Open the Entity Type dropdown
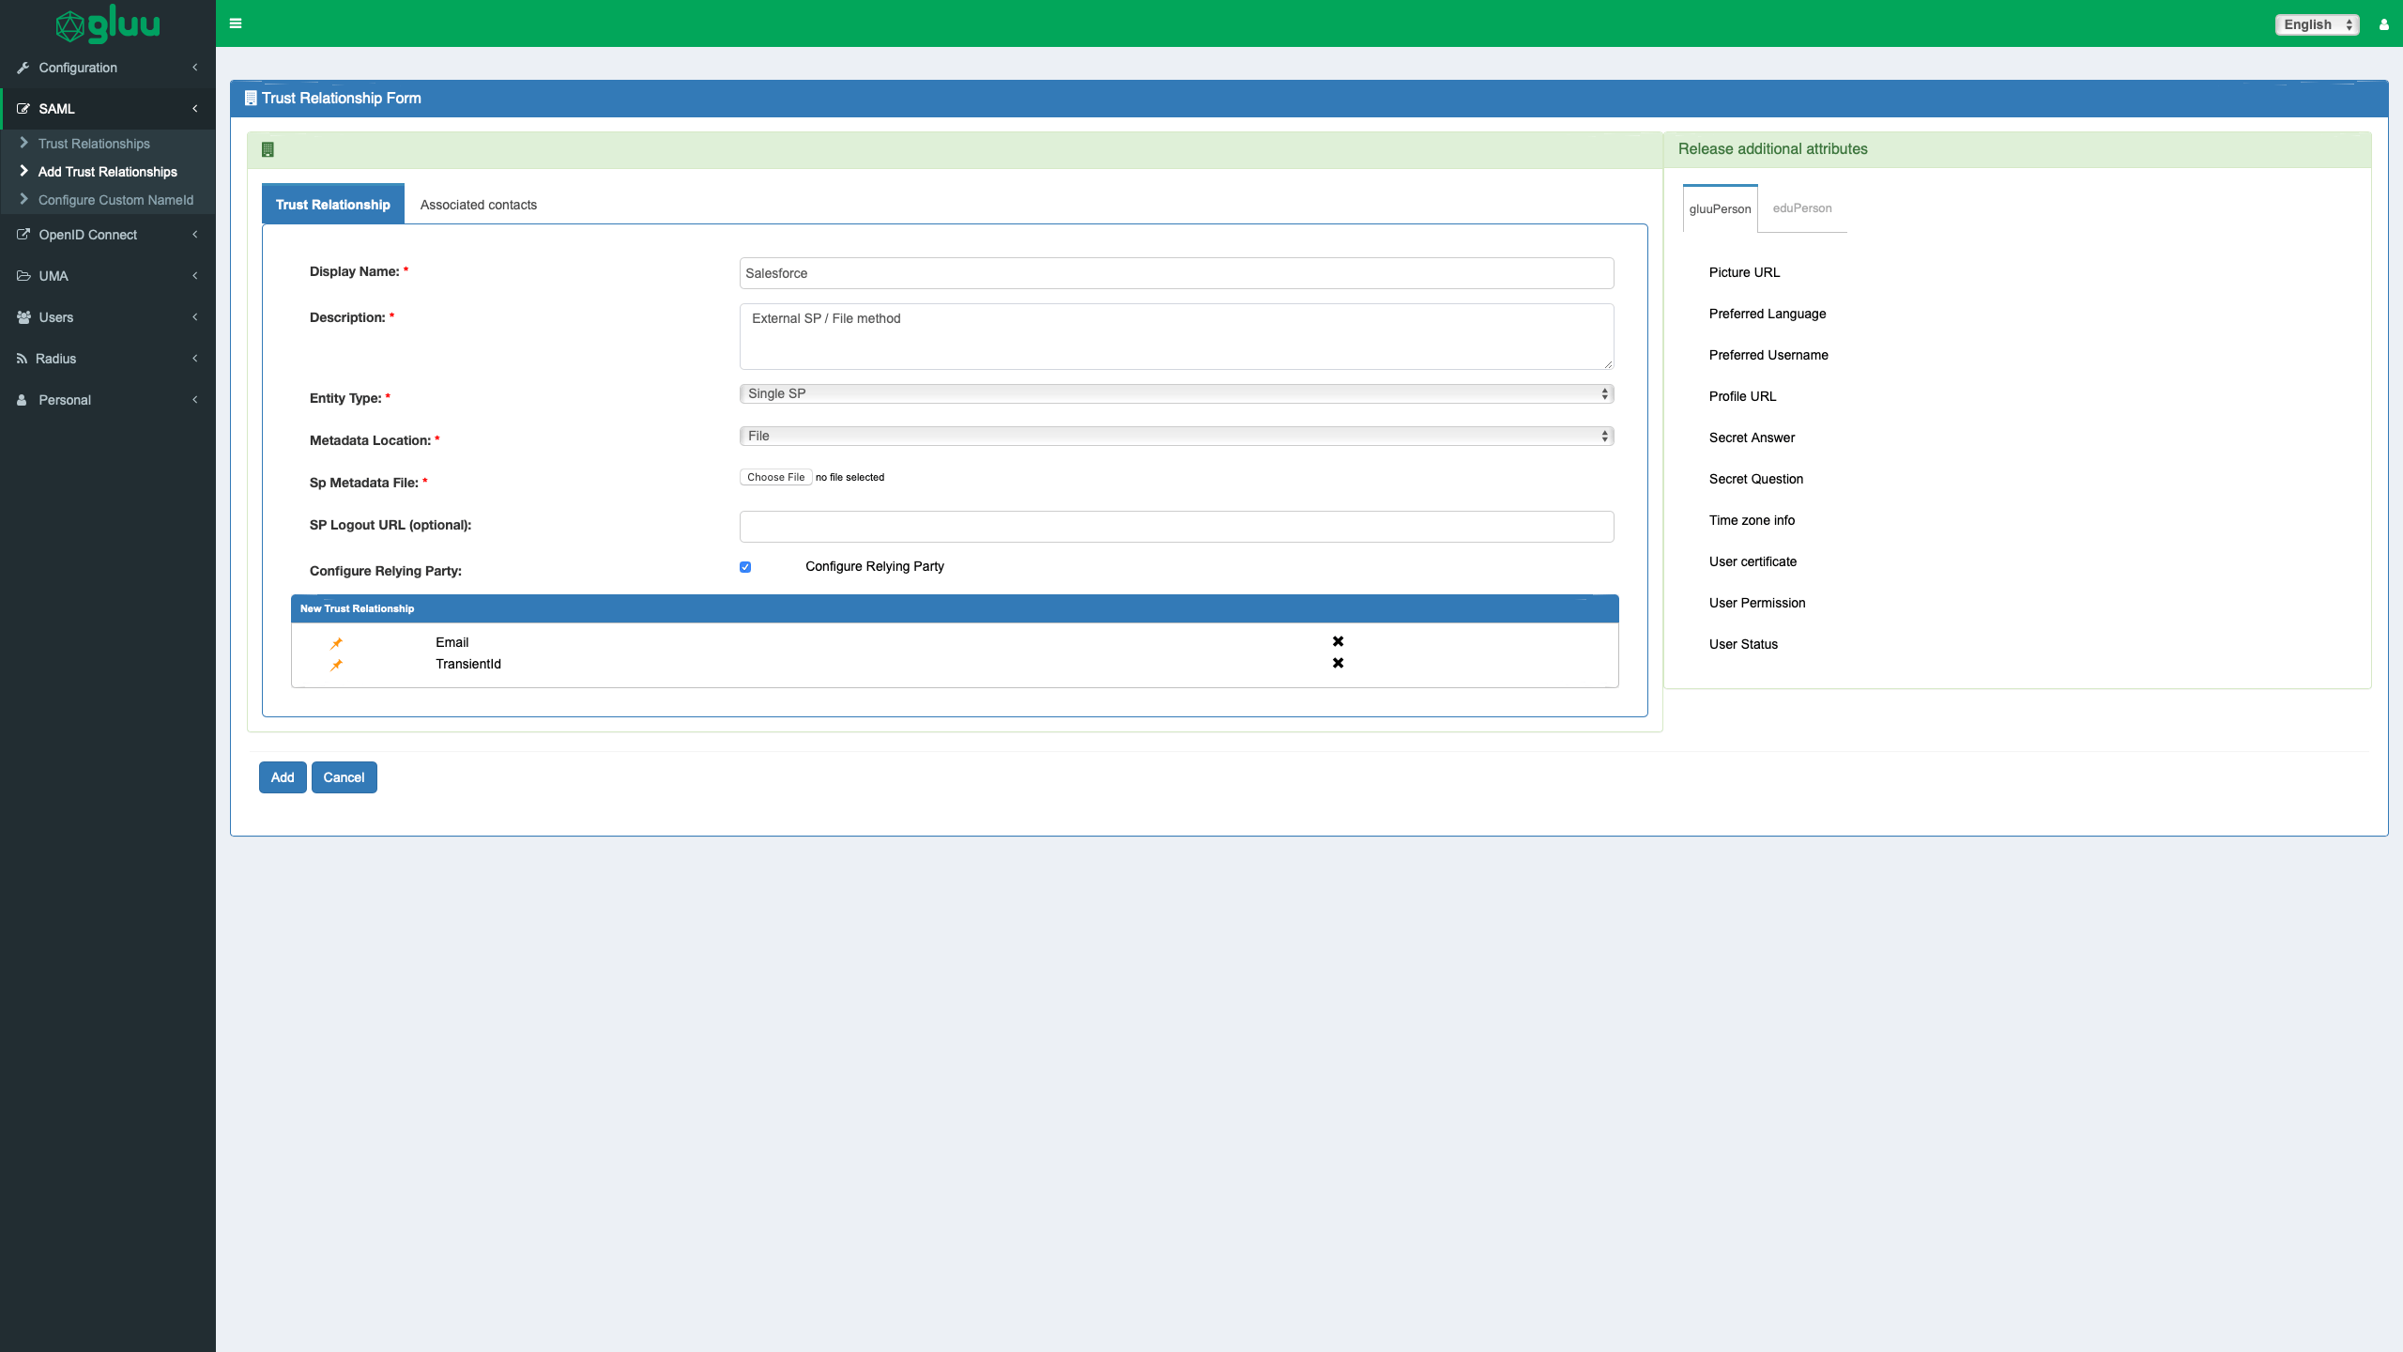The height and width of the screenshot is (1352, 2403). click(x=1175, y=393)
